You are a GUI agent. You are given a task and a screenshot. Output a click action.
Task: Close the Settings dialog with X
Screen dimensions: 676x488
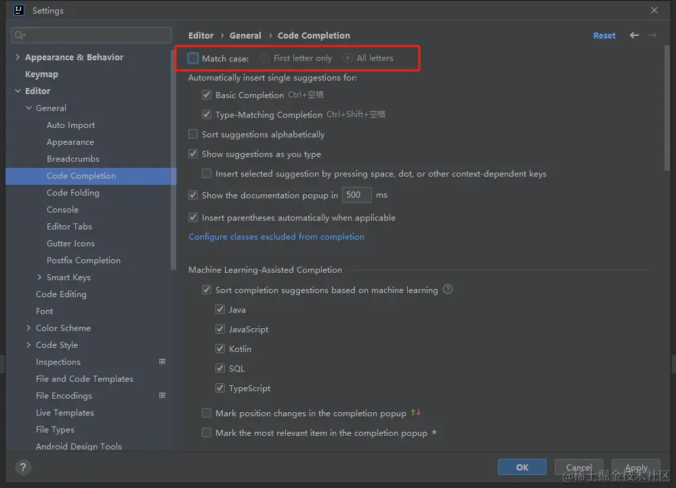tap(654, 10)
